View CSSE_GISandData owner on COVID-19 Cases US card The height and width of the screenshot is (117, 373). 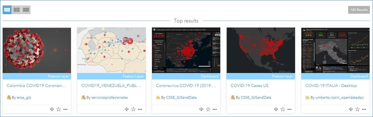pos(256,98)
